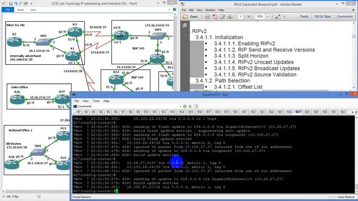The height and width of the screenshot is (201, 358).
Task: Click the Create PDF icon in Adobe Reader
Action: point(215,17)
